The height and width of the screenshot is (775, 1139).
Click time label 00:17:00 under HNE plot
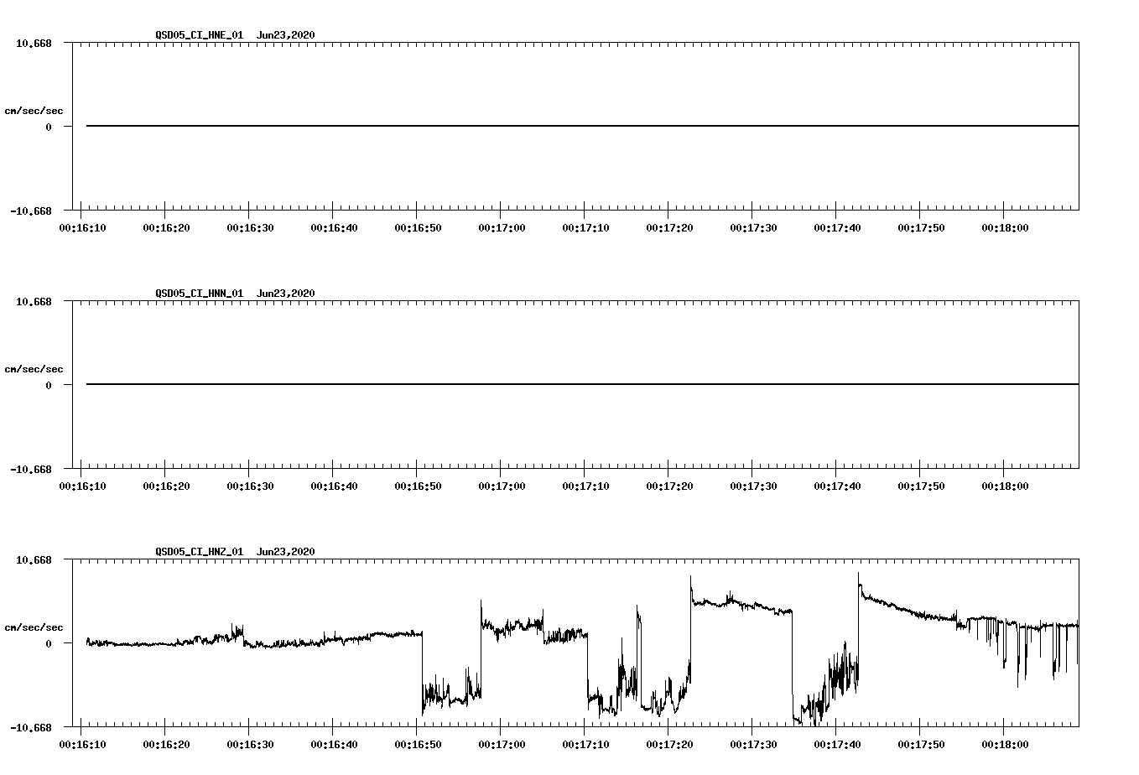pyautogui.click(x=502, y=228)
